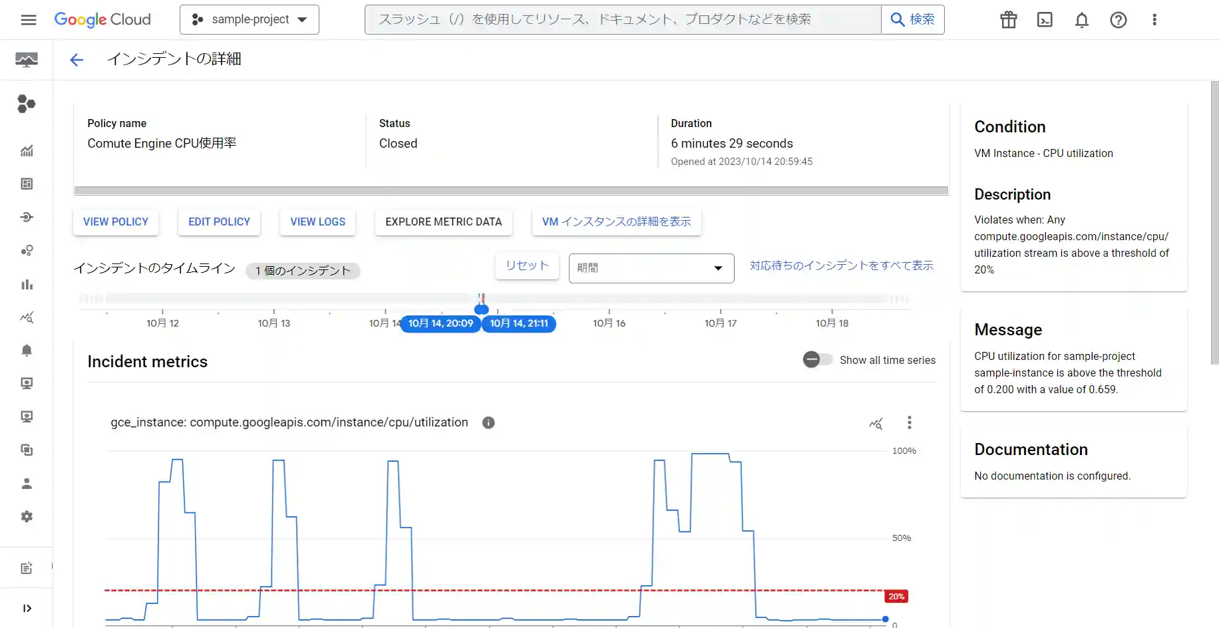Select Opened at 2023/10/14 20:59:45 text
The width and height of the screenshot is (1219, 628).
pyautogui.click(x=741, y=162)
